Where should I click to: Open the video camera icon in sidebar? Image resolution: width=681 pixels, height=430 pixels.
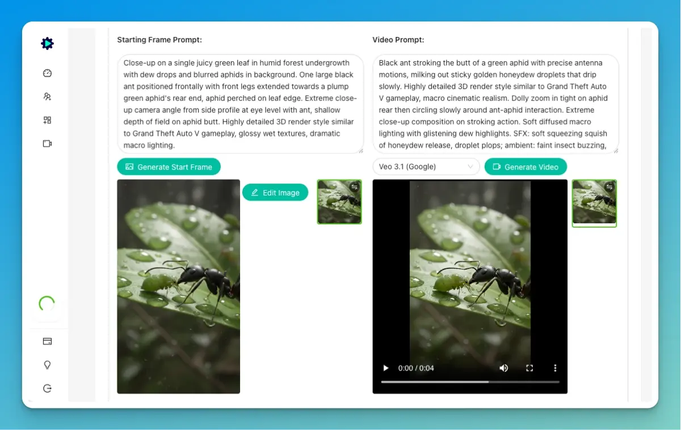47,144
